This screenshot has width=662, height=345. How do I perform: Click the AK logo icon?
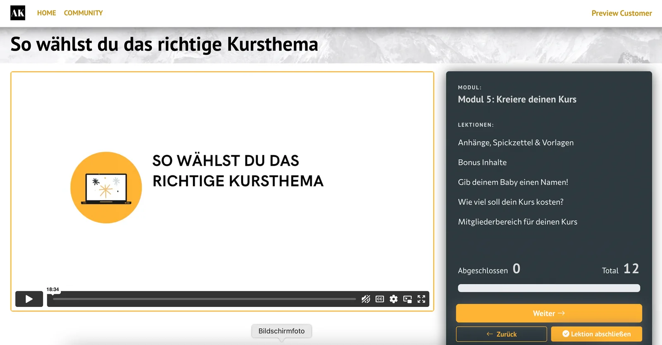tap(18, 13)
